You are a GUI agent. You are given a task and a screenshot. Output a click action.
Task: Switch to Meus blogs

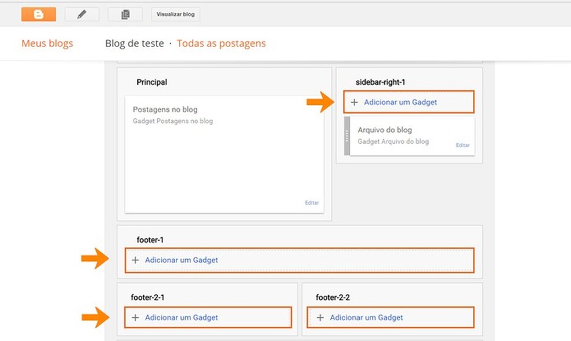tap(47, 43)
